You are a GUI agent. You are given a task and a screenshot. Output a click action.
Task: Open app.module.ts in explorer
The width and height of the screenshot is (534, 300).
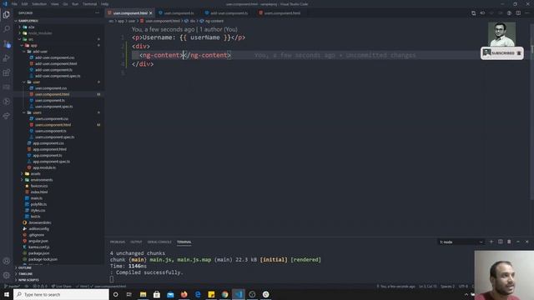tap(44, 167)
